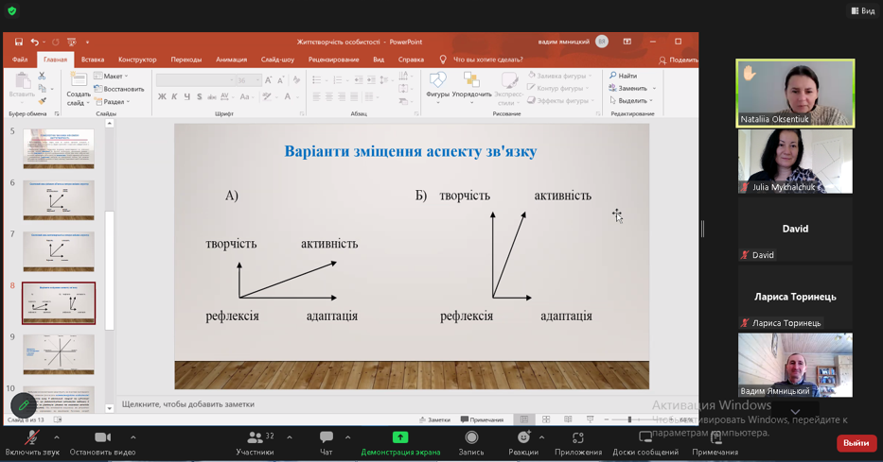Click green pencil annotation icon

click(x=24, y=404)
